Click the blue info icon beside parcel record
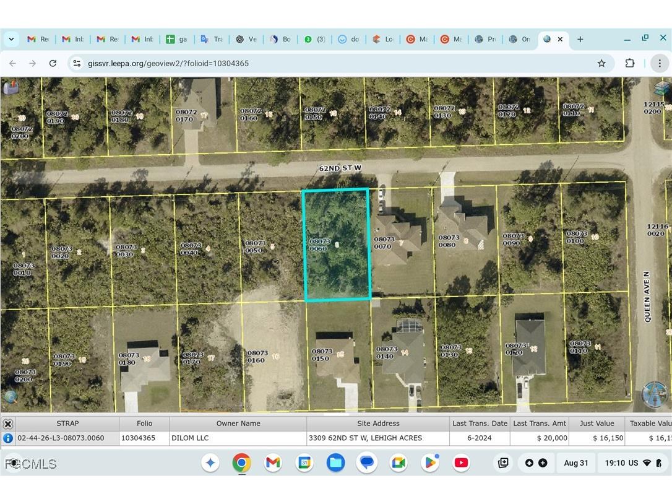This screenshot has width=672, height=504. tap(8, 438)
